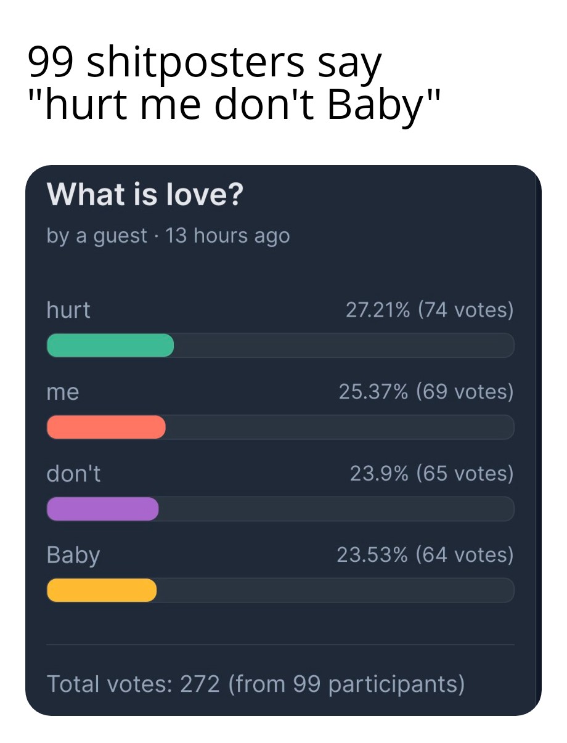Screen dimensions: 567x743
Task: Click the empty track of the Baby bar
Action: [335, 590]
